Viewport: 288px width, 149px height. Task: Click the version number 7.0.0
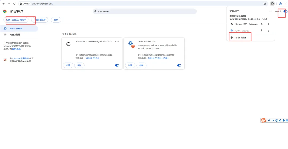pyautogui.click(x=154, y=42)
